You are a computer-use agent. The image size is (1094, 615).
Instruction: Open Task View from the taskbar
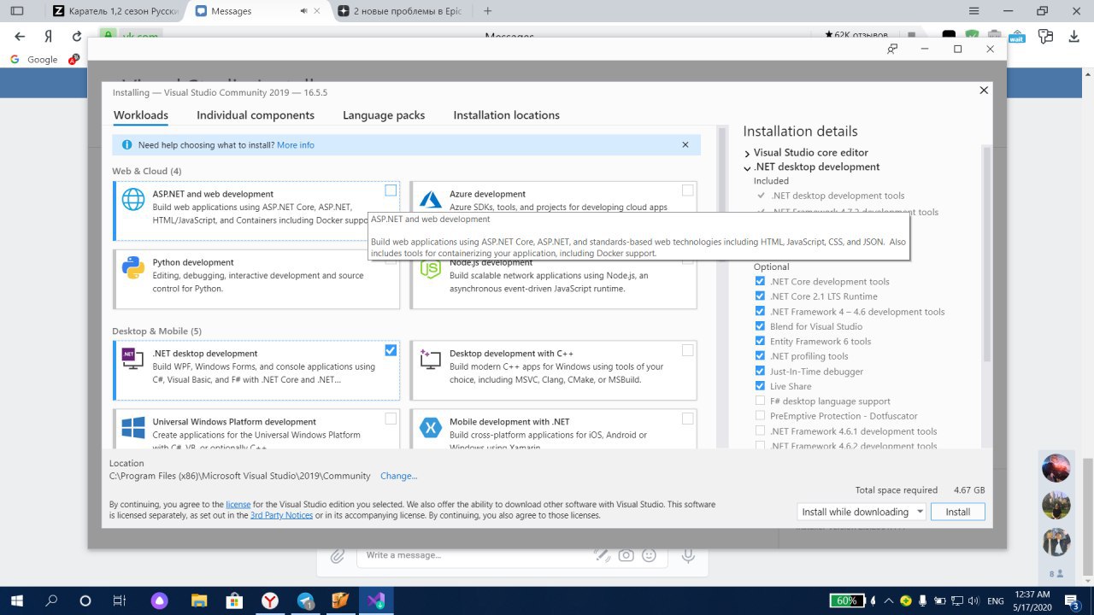(x=121, y=600)
